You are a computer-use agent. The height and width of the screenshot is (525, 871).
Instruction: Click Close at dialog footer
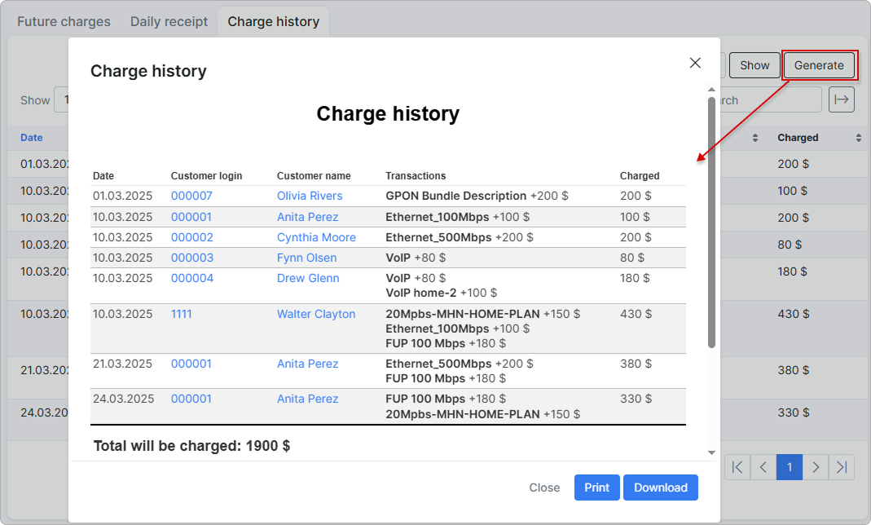click(544, 487)
